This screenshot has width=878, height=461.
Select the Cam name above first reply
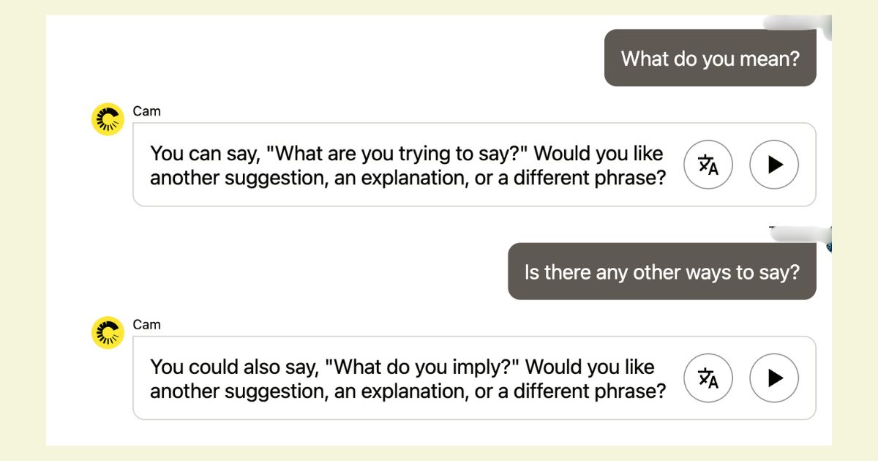click(146, 111)
